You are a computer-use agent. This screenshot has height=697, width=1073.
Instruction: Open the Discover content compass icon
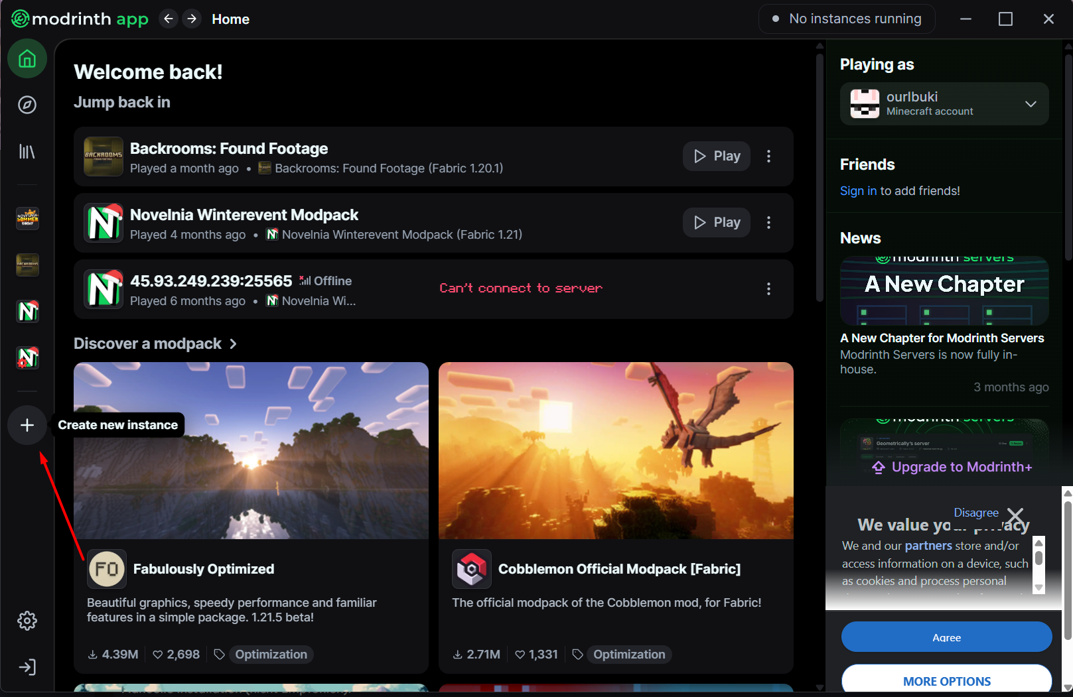27,105
